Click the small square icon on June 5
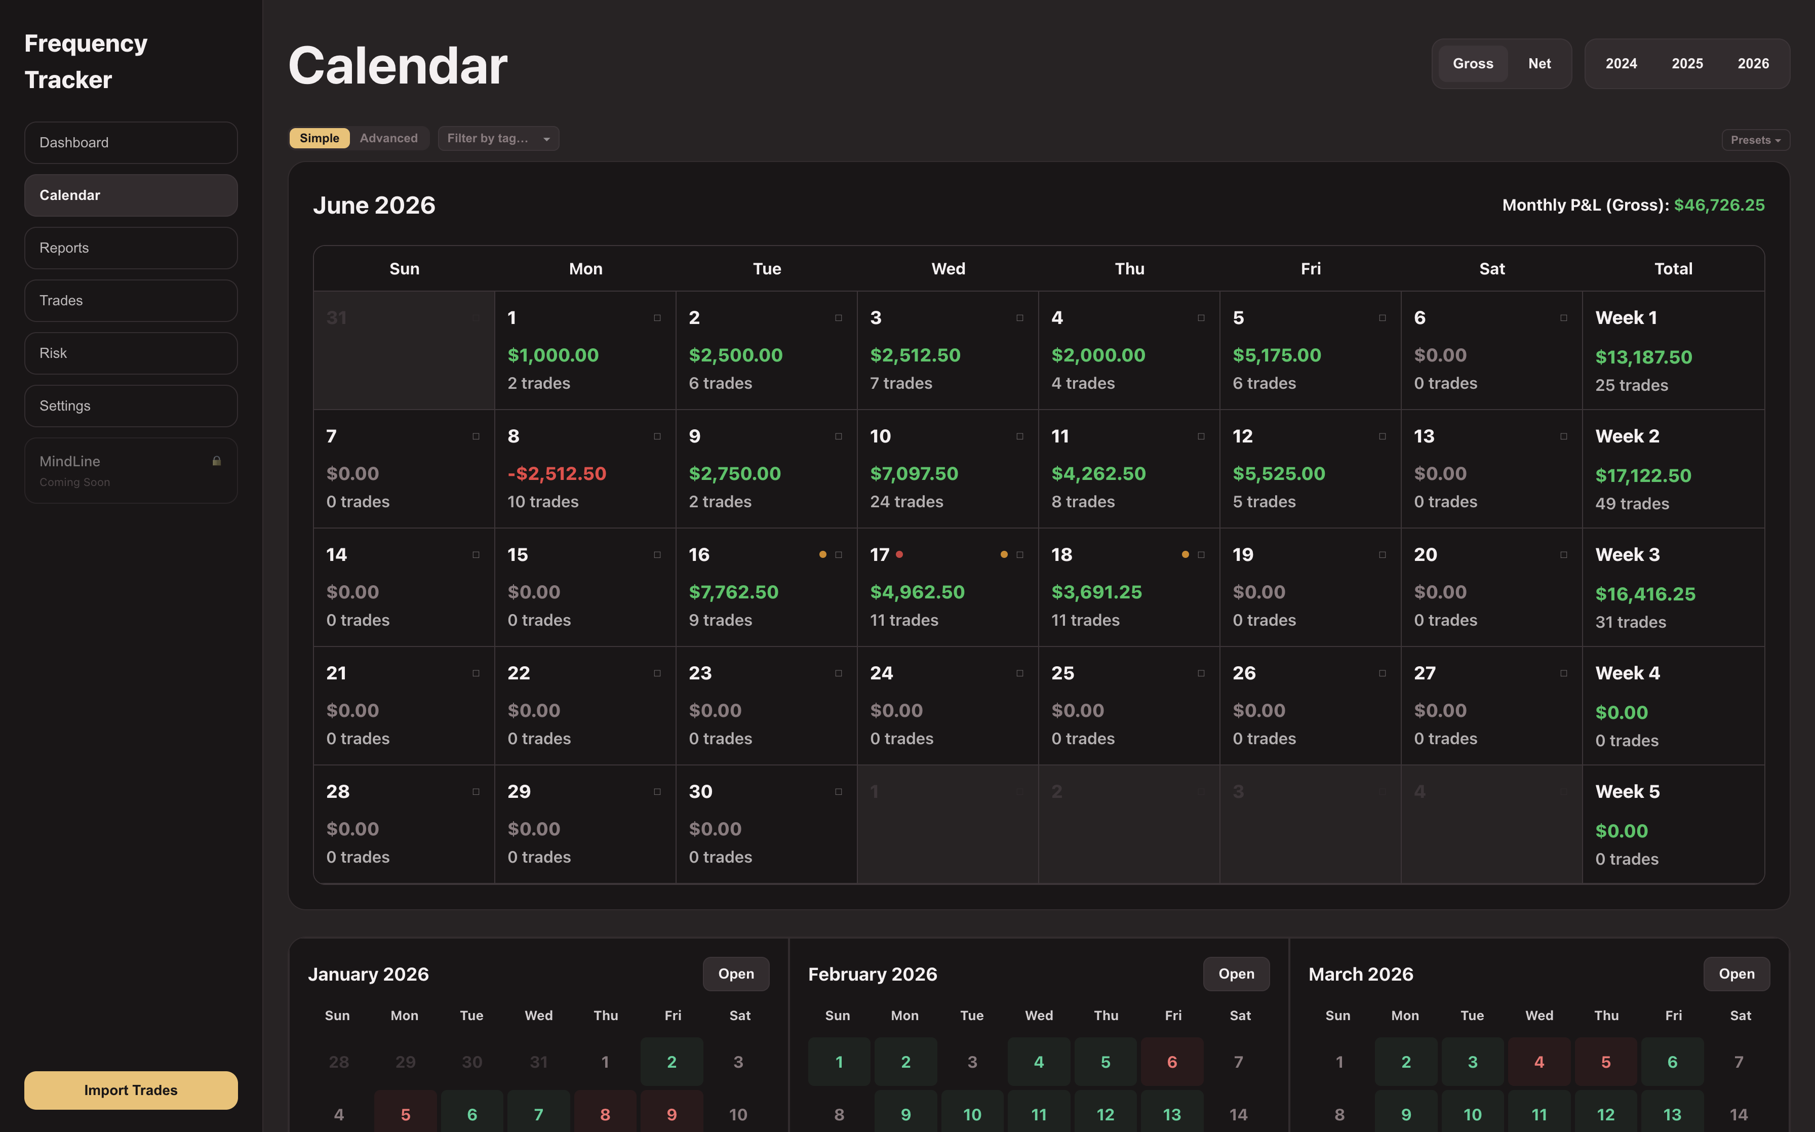The height and width of the screenshot is (1132, 1815). (1382, 318)
